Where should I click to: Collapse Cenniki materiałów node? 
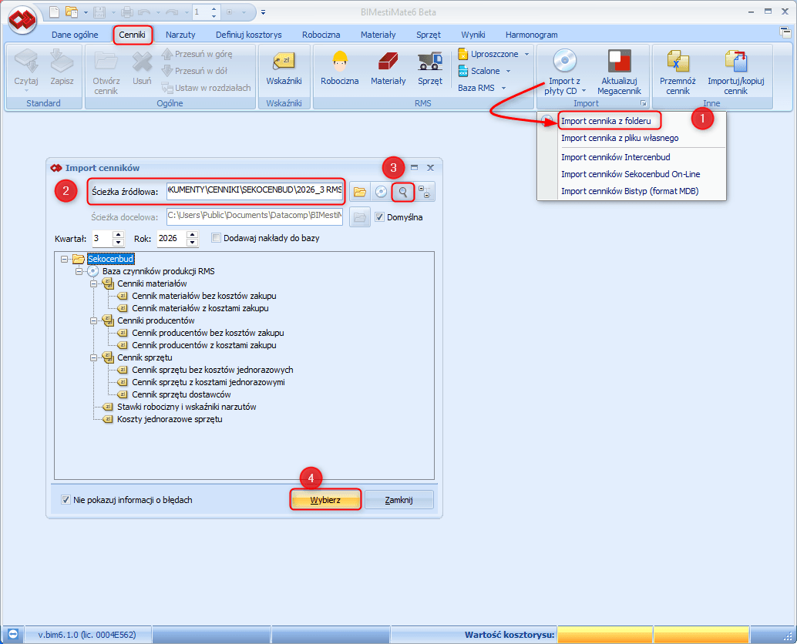[93, 284]
